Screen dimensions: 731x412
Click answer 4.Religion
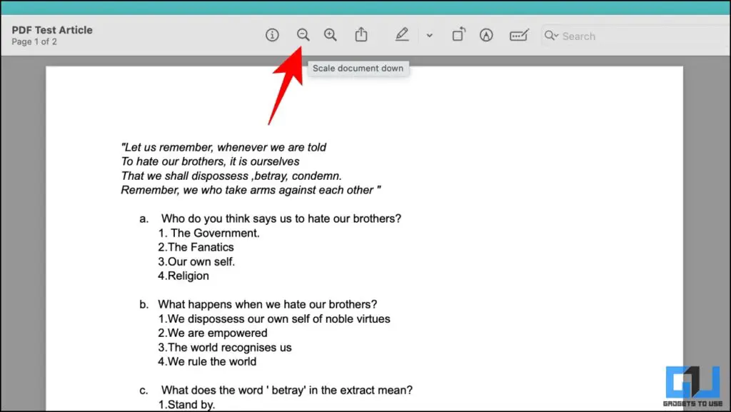(183, 276)
